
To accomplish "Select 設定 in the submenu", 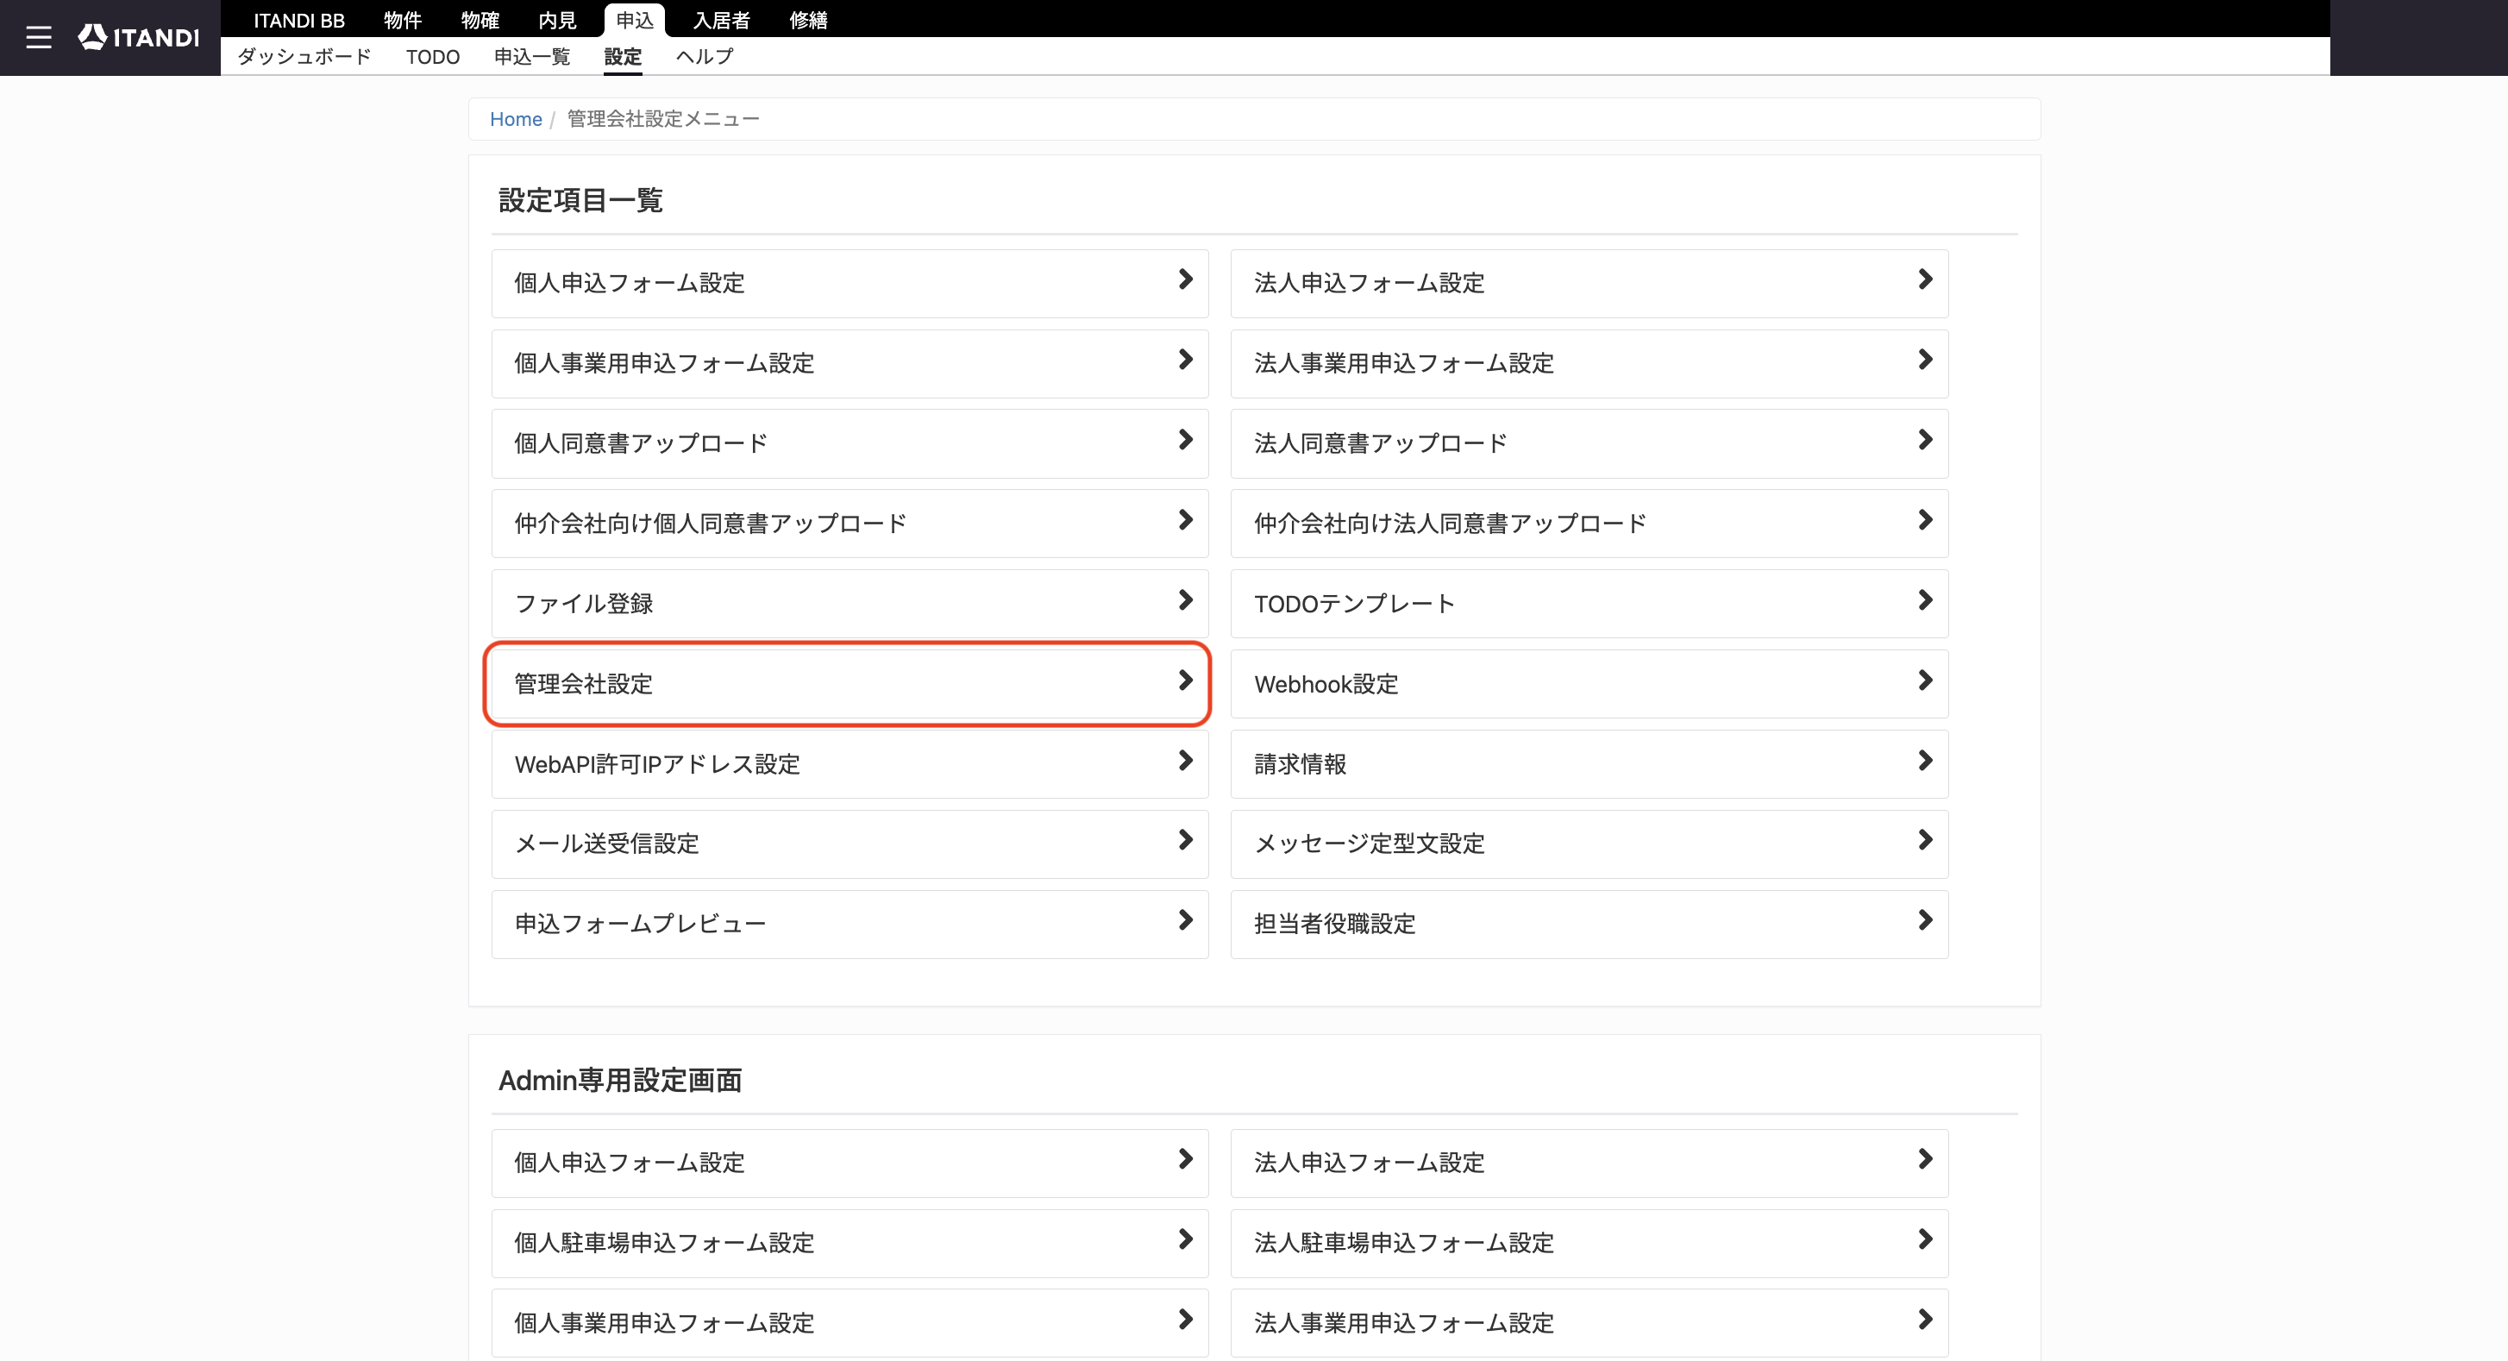I will click(622, 56).
